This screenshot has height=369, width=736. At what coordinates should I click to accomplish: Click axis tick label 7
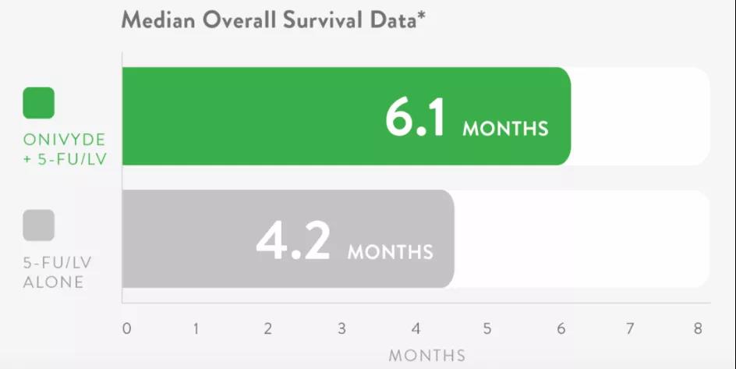[630, 328]
